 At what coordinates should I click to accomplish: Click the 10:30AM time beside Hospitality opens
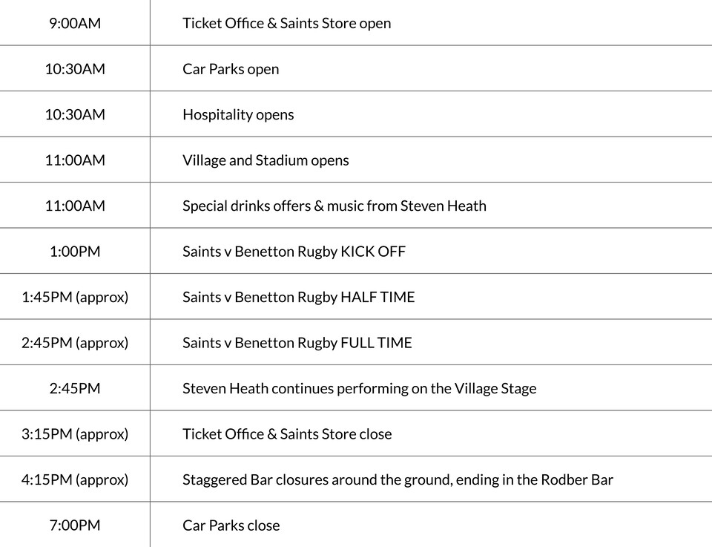pyautogui.click(x=75, y=114)
